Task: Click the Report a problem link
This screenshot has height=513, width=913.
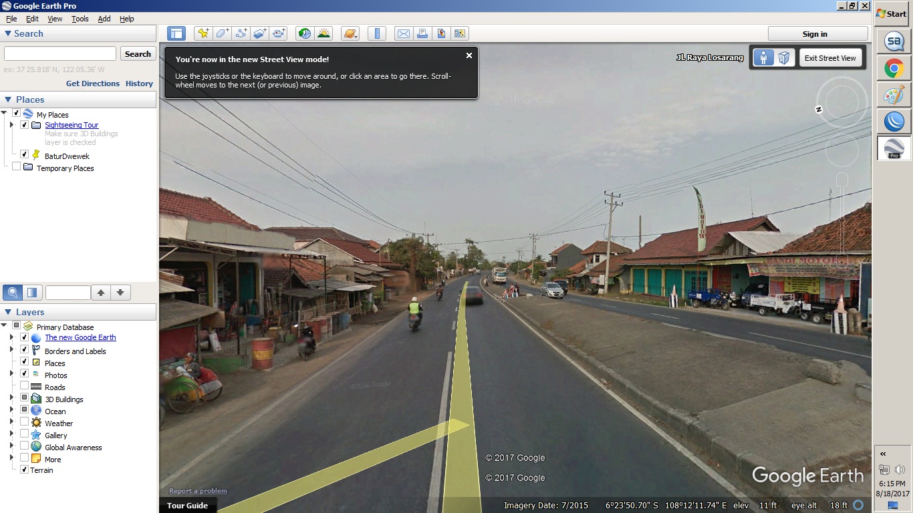Action: click(x=198, y=491)
